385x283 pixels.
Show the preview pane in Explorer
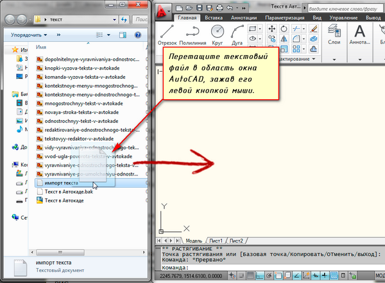point(123,35)
